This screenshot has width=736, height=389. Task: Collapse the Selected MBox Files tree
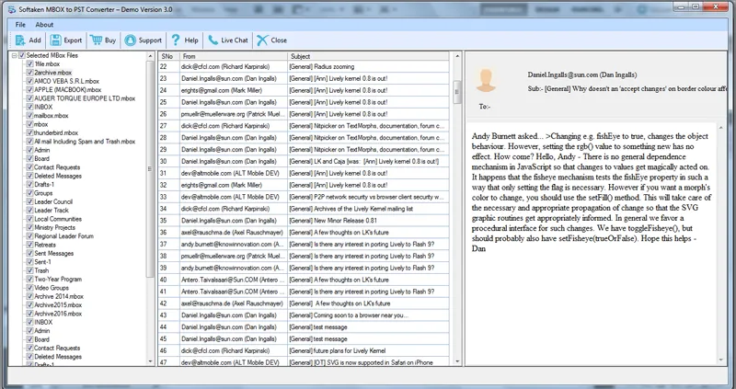(14, 55)
